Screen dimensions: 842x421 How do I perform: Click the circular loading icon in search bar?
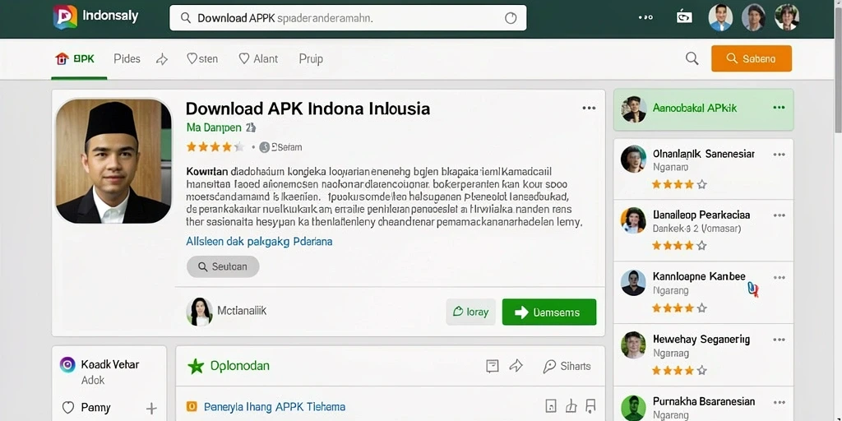point(511,18)
